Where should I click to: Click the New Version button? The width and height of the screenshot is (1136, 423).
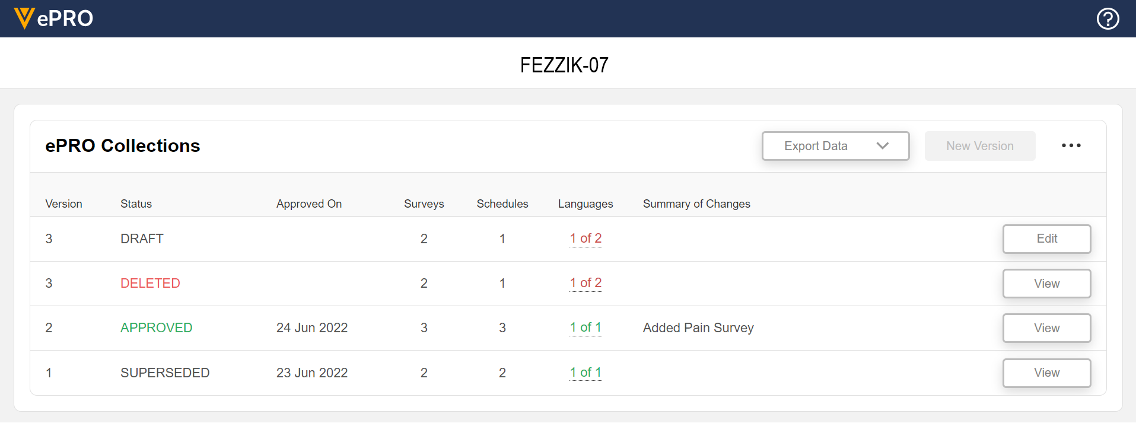pyautogui.click(x=979, y=146)
